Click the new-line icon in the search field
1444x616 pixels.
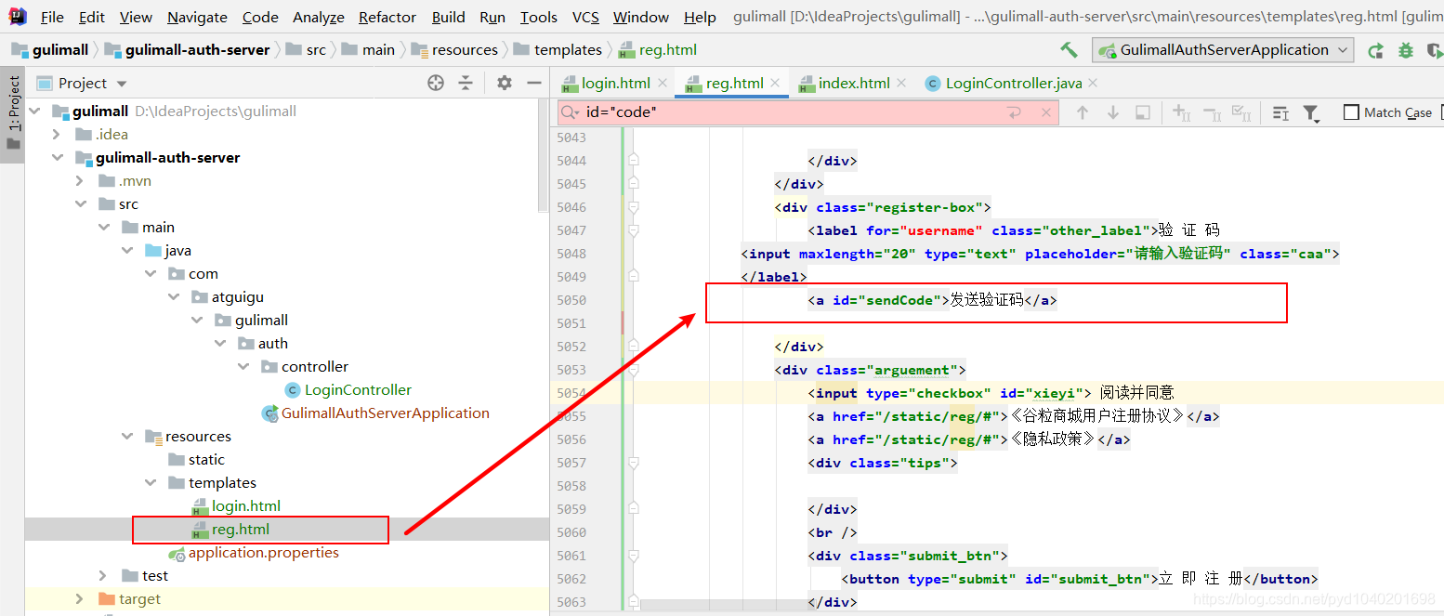click(x=1014, y=112)
